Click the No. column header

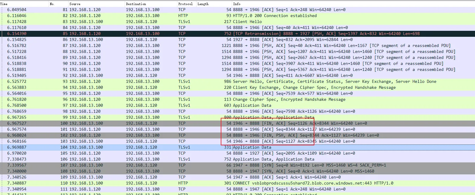point(52,4)
